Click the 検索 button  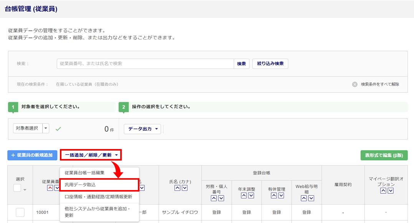coord(241,64)
